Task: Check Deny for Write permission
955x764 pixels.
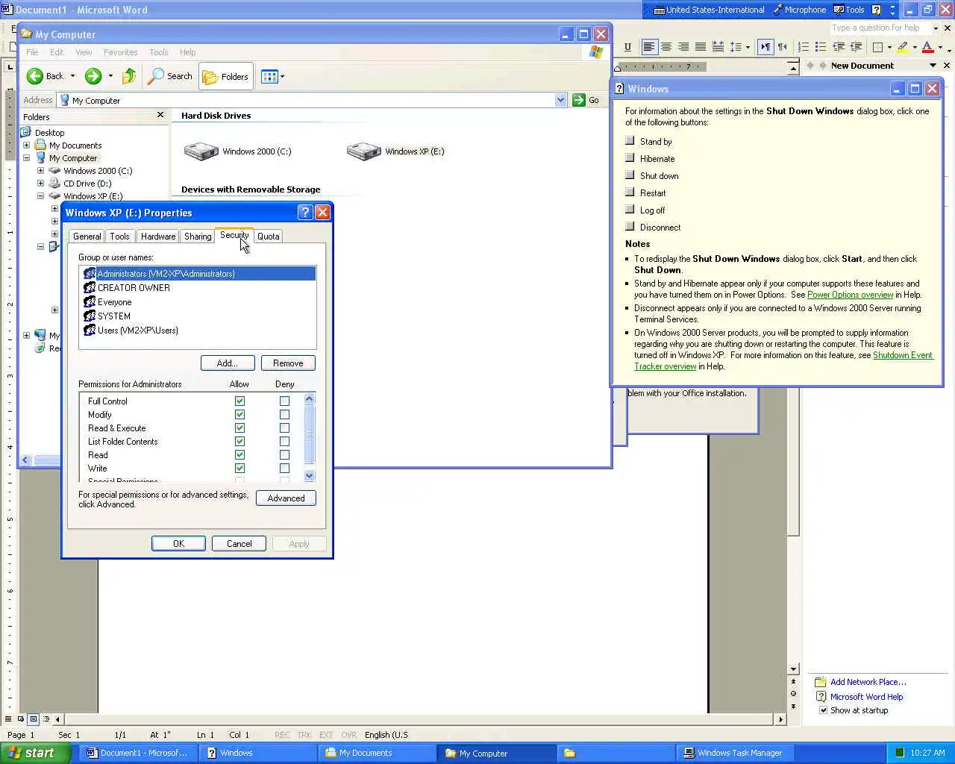Action: pos(284,469)
